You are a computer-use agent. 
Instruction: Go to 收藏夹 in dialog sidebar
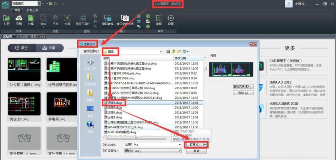pyautogui.click(x=90, y=96)
